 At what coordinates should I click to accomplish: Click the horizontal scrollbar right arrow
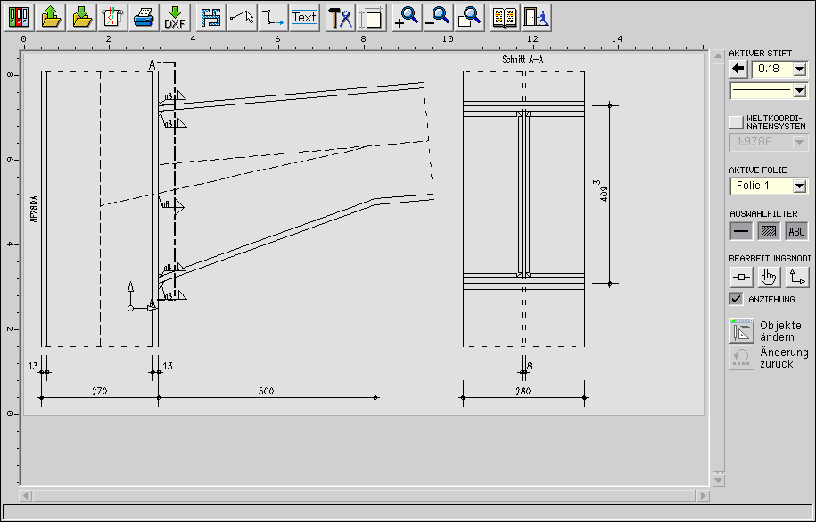[x=703, y=494]
